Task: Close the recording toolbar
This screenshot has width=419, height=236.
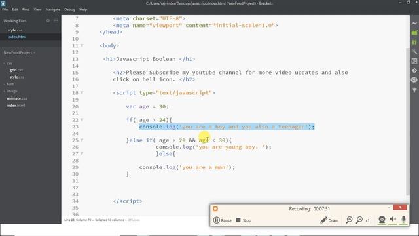Action: coord(400,207)
